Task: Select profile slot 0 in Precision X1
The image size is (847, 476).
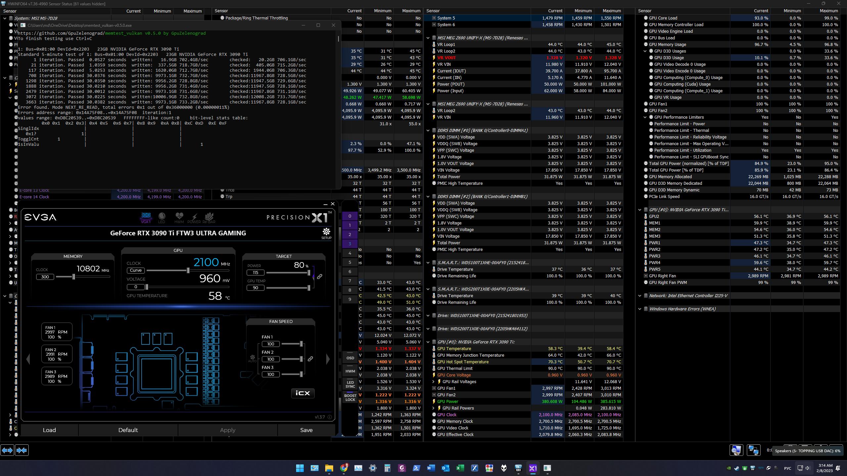Action: coord(350,216)
